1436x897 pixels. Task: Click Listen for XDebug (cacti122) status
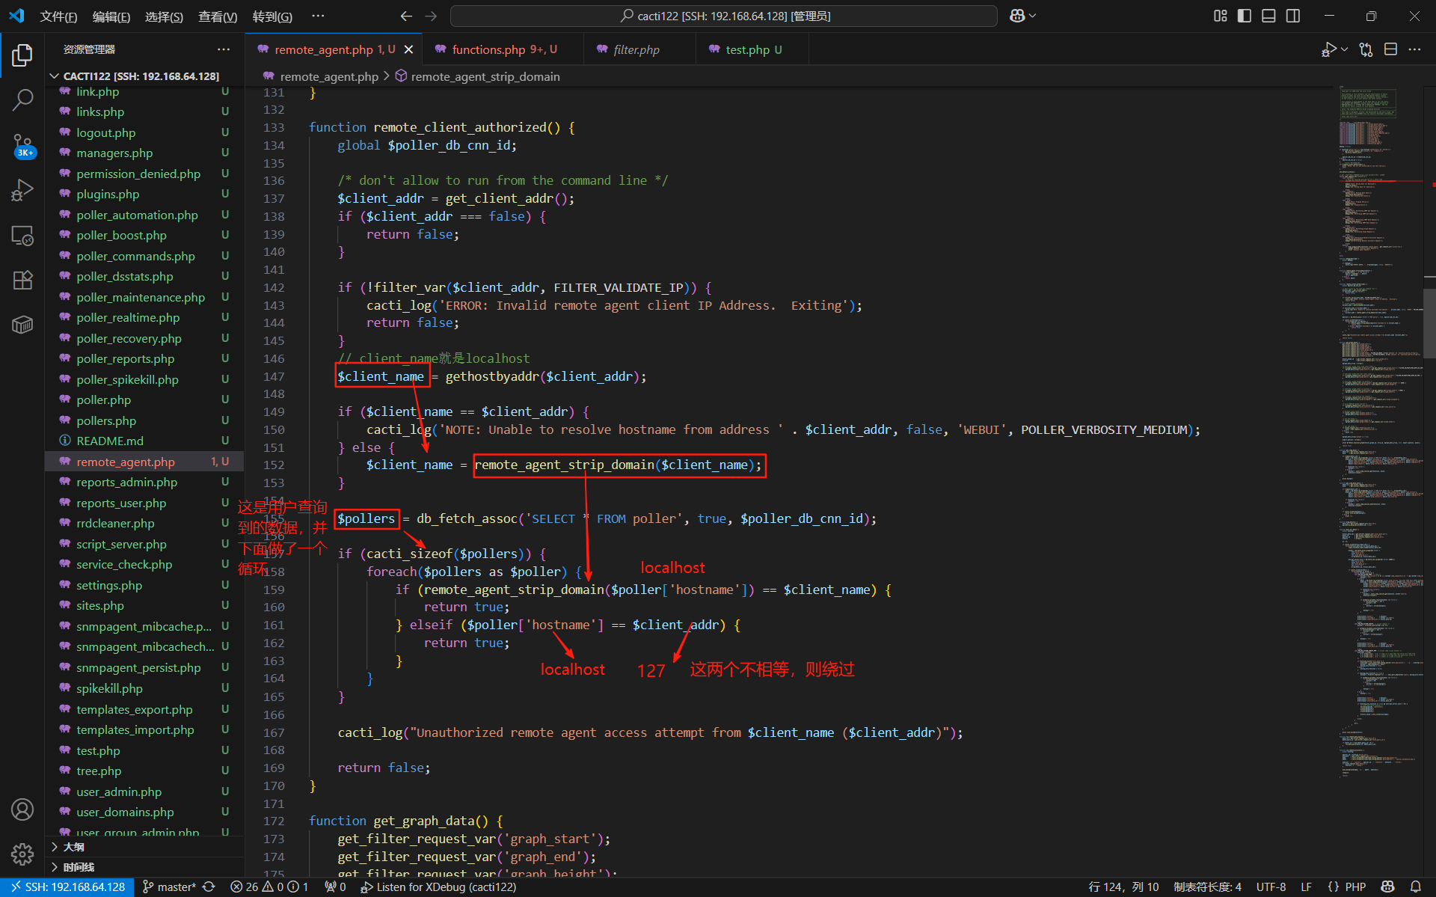click(438, 887)
